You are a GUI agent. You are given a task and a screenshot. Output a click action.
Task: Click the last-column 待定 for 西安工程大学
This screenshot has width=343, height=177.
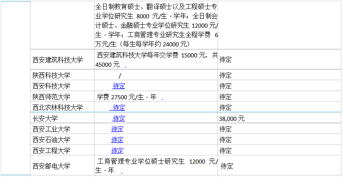(x=225, y=150)
